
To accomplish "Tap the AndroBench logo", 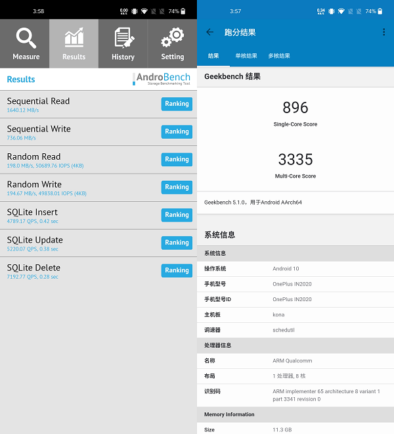I will 162,79.
